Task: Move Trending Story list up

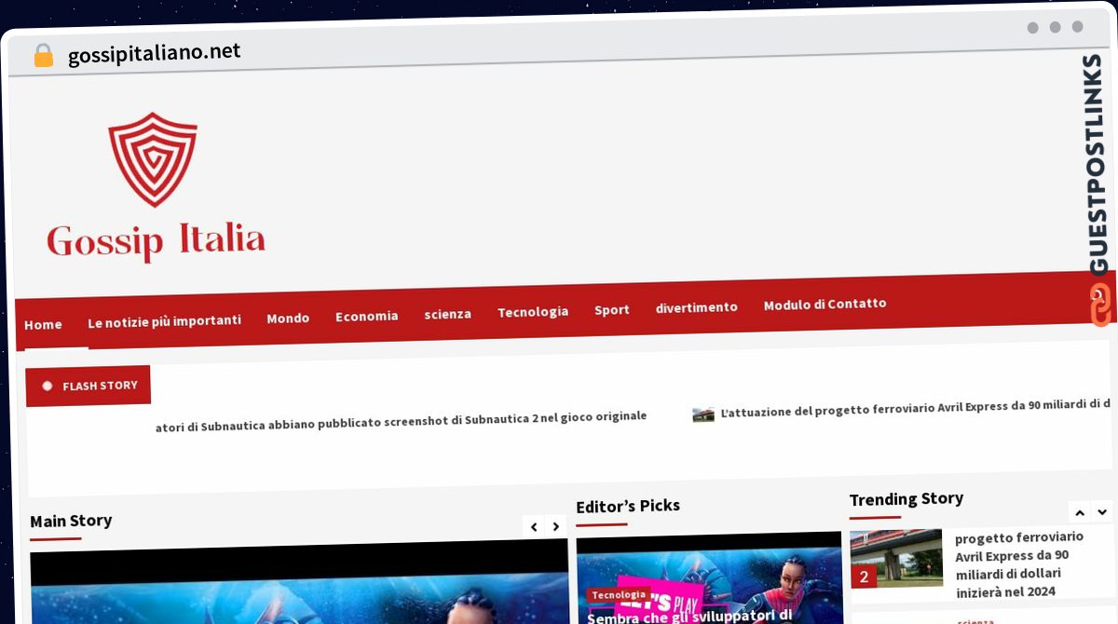Action: 1080,512
